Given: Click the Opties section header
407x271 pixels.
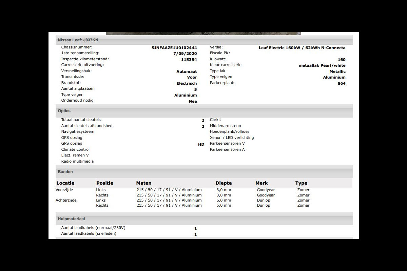Looking at the screenshot, I should pyautogui.click(x=64, y=111).
